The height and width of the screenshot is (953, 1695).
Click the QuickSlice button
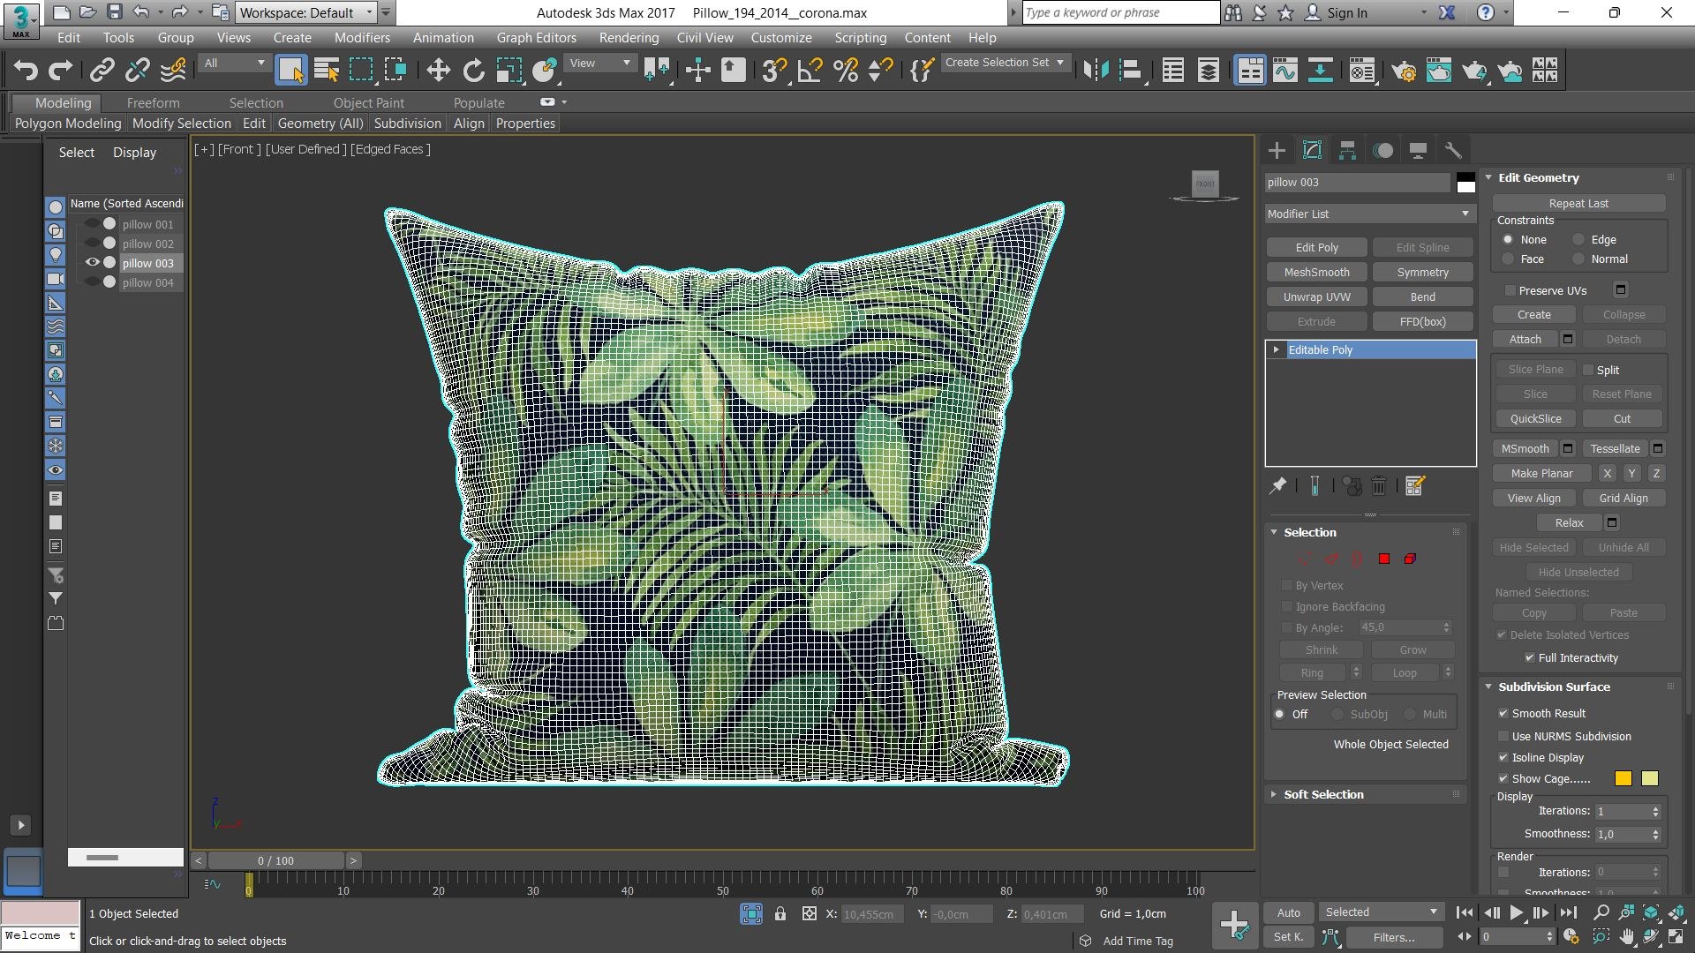pos(1535,418)
